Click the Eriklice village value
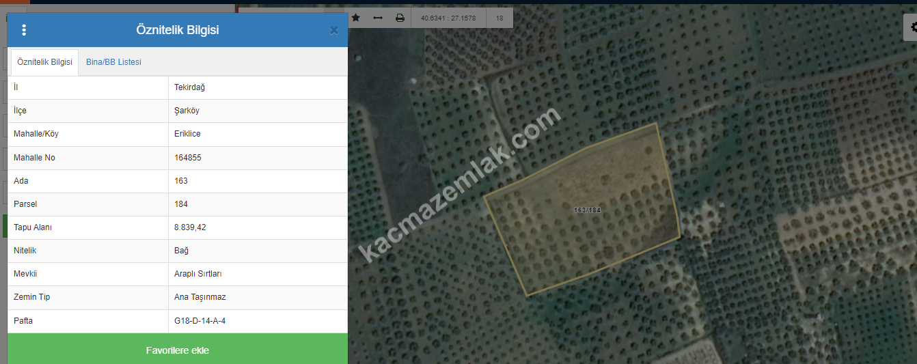 [187, 134]
